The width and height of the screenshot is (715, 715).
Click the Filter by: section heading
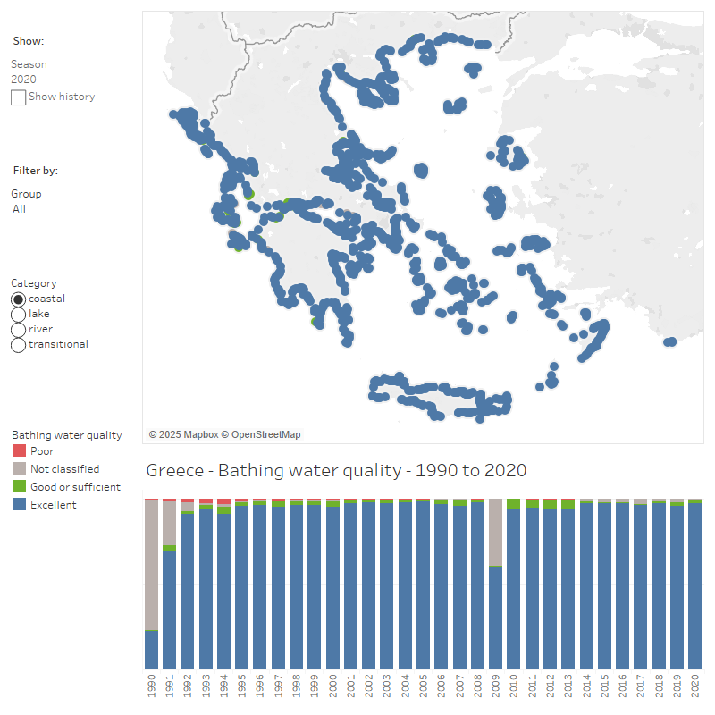click(x=36, y=171)
